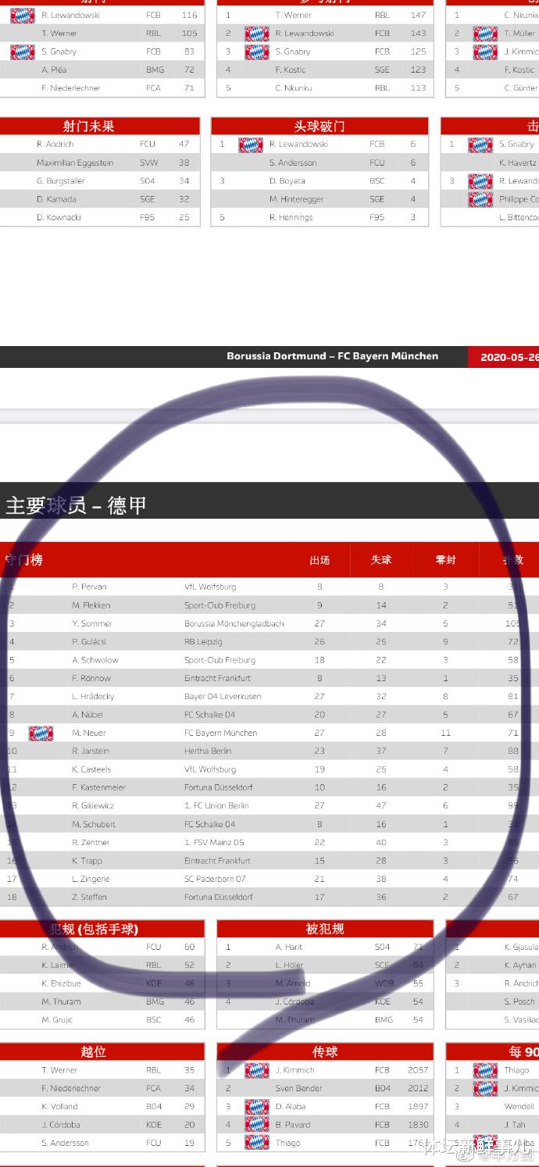Click P. Pervan in goalkeeper table
Screen dimensions: 539x1167
(x=89, y=587)
